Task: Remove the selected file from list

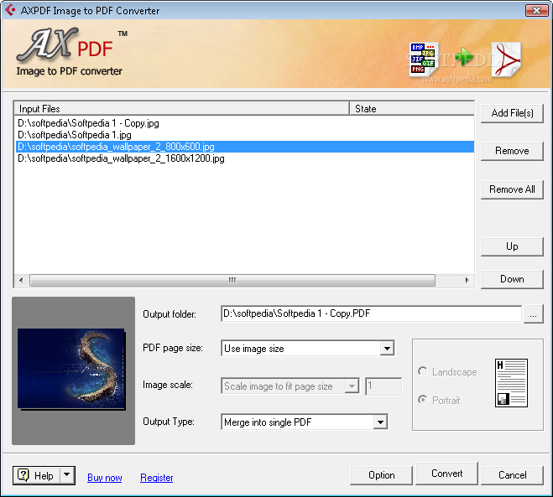Action: (512, 151)
